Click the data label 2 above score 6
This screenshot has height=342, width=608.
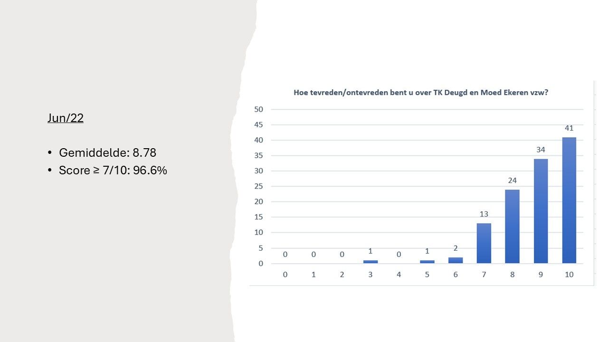point(456,248)
